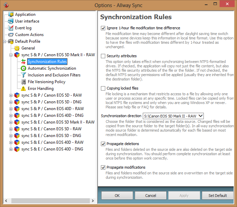This screenshot has height=207, width=237.
Task: Click the scroll left arrow below tree
Action: click(6, 201)
